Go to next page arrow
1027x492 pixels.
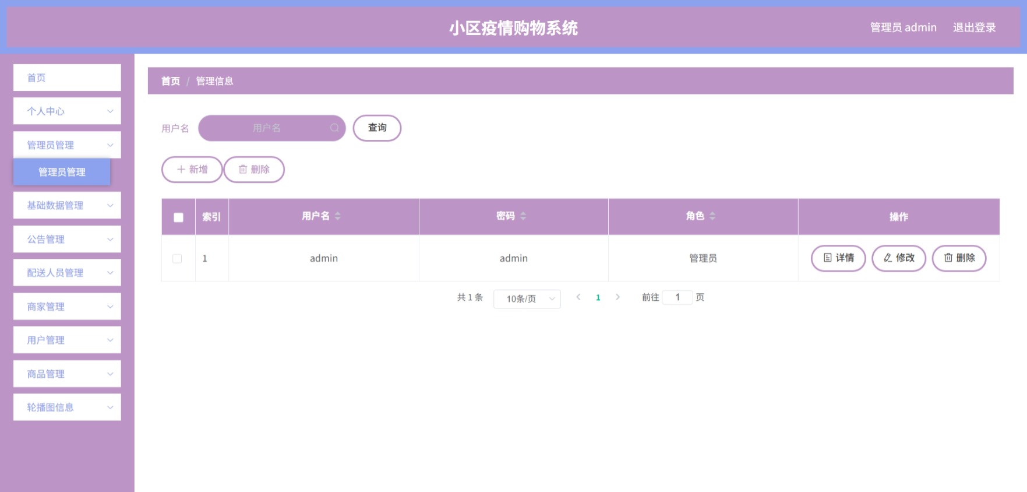coord(617,297)
